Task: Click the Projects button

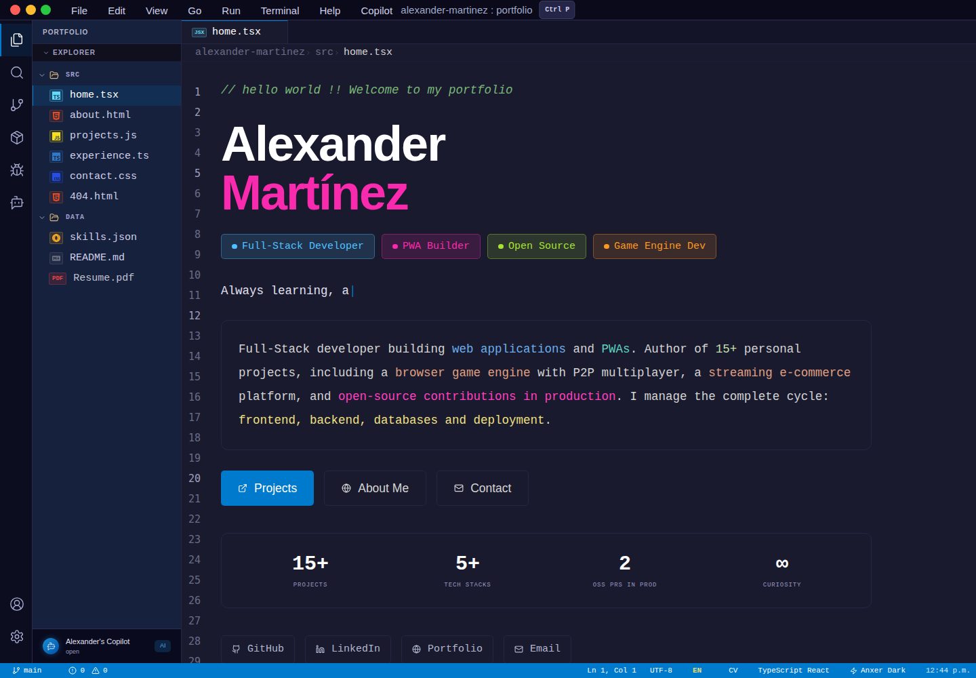Action: [x=267, y=488]
